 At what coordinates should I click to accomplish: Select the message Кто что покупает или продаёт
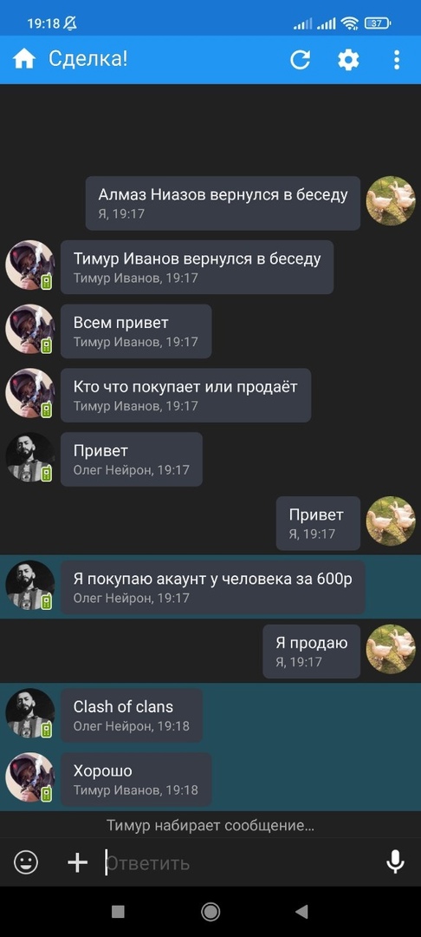(x=185, y=395)
